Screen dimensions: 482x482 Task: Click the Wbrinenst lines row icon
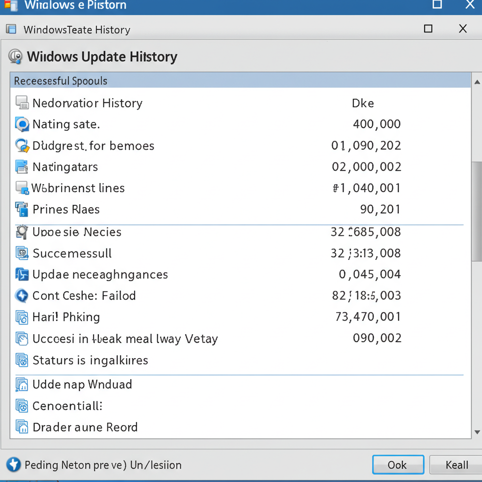tap(22, 188)
